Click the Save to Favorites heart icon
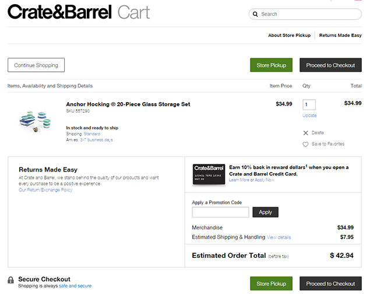The width and height of the screenshot is (373, 294). click(305, 144)
